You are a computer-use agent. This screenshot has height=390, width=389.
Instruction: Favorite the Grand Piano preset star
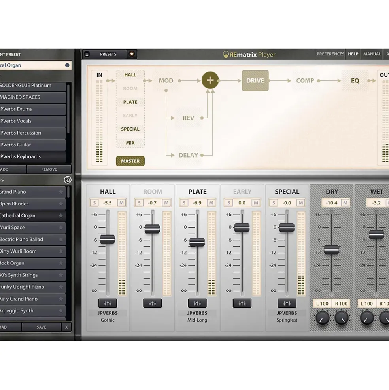60,192
